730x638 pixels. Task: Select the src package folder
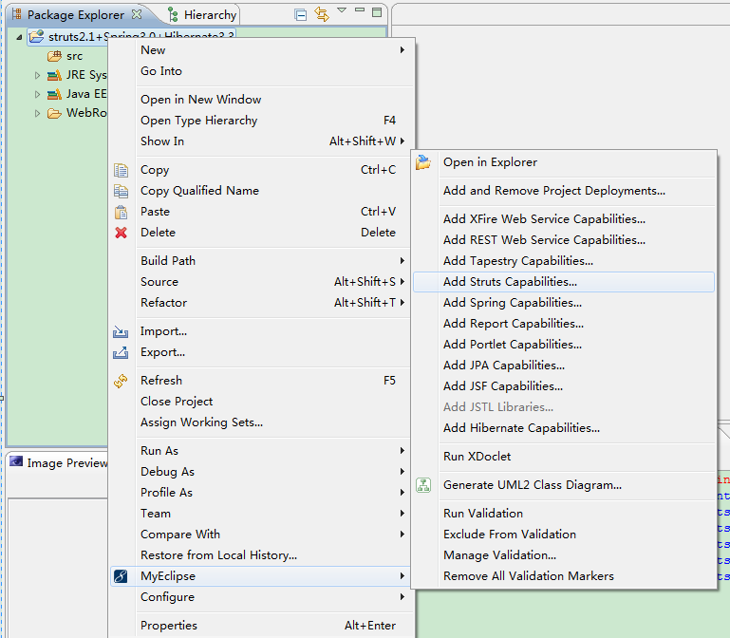pyautogui.click(x=66, y=56)
